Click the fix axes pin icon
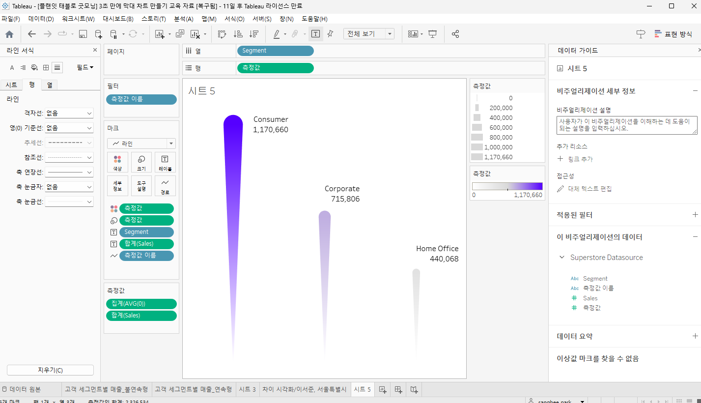Viewport: 701px width, 403px height. (x=330, y=34)
